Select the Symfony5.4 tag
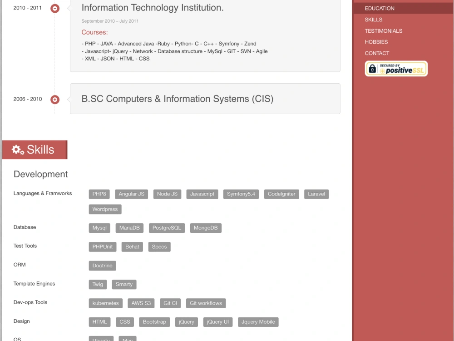This screenshot has height=341, width=454. pos(241,194)
